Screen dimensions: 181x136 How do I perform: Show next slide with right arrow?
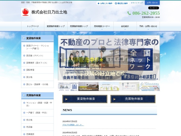157,58
